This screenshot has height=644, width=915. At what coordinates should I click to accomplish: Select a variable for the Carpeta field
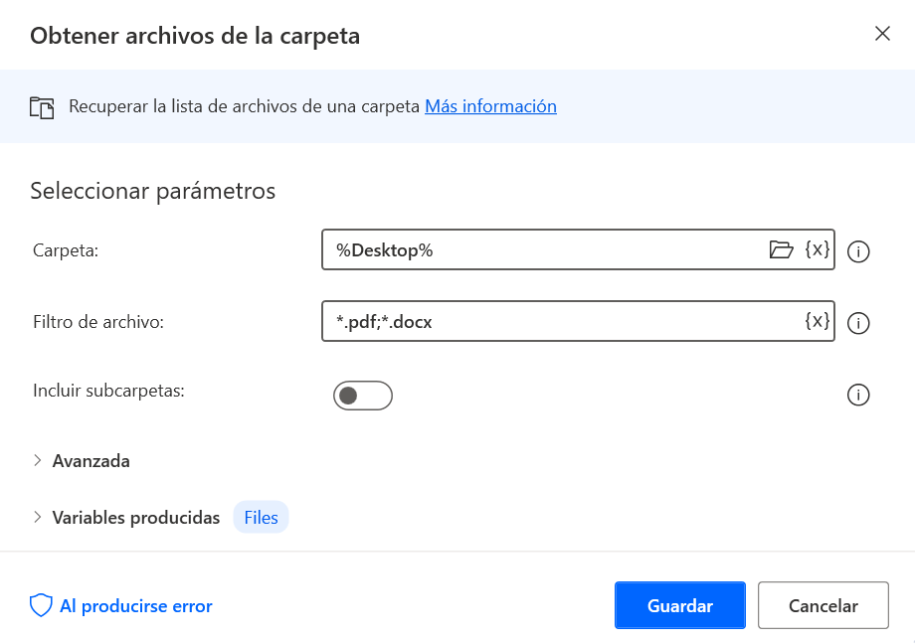(818, 249)
